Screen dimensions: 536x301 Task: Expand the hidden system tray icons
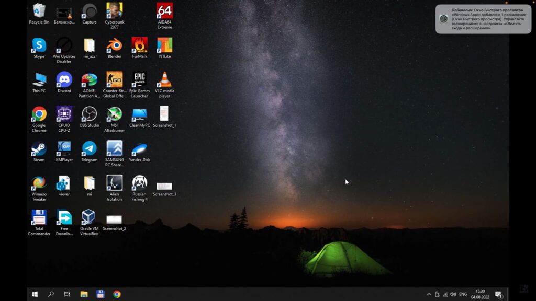[x=429, y=294]
